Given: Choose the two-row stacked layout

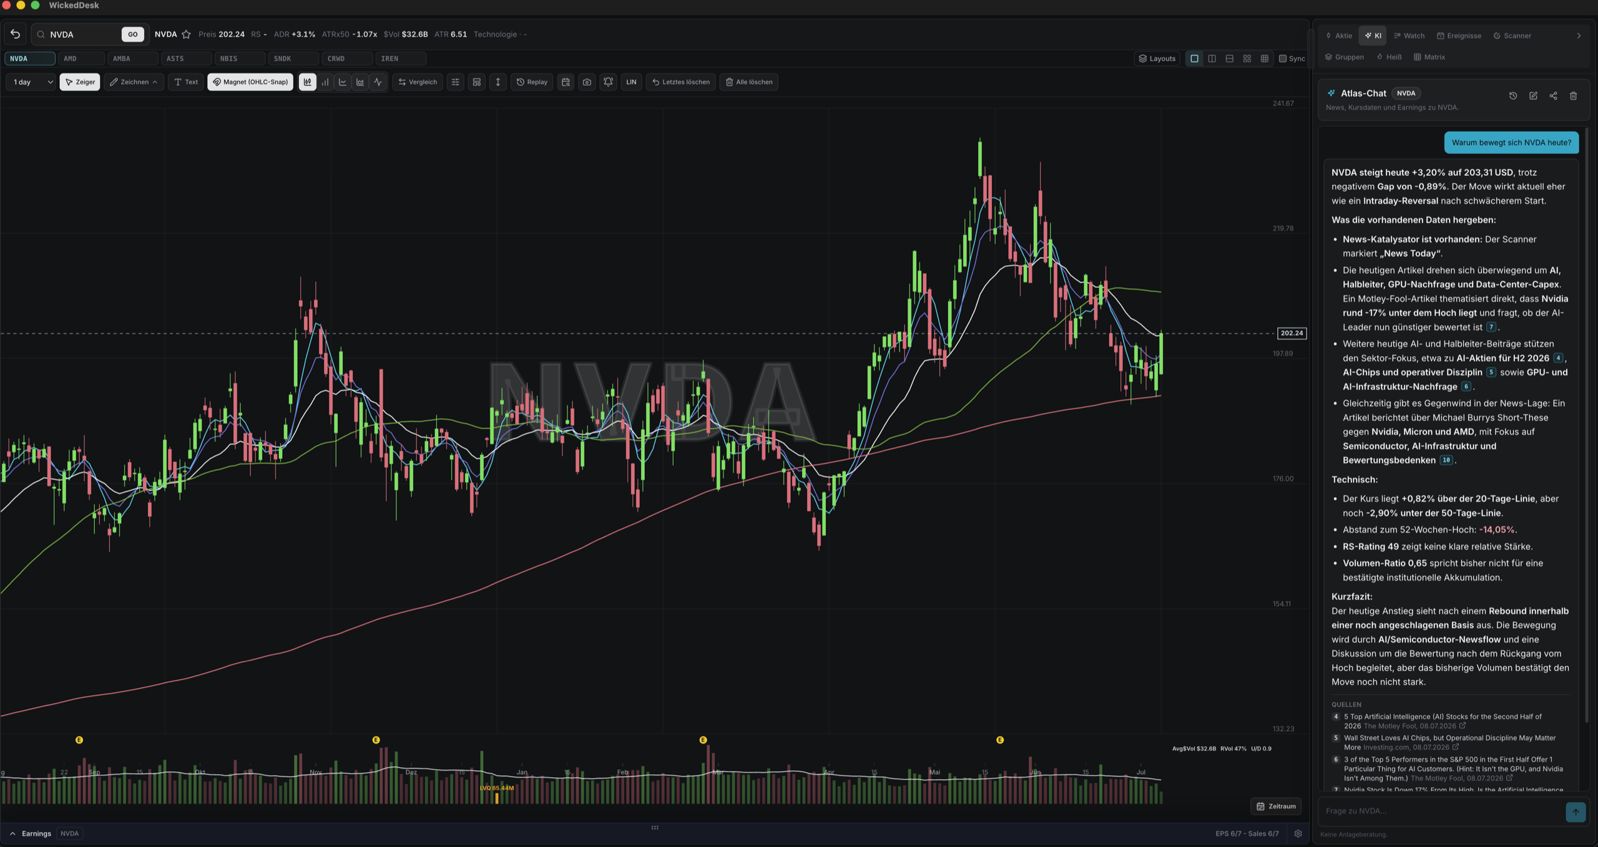Looking at the screenshot, I should pyautogui.click(x=1229, y=59).
